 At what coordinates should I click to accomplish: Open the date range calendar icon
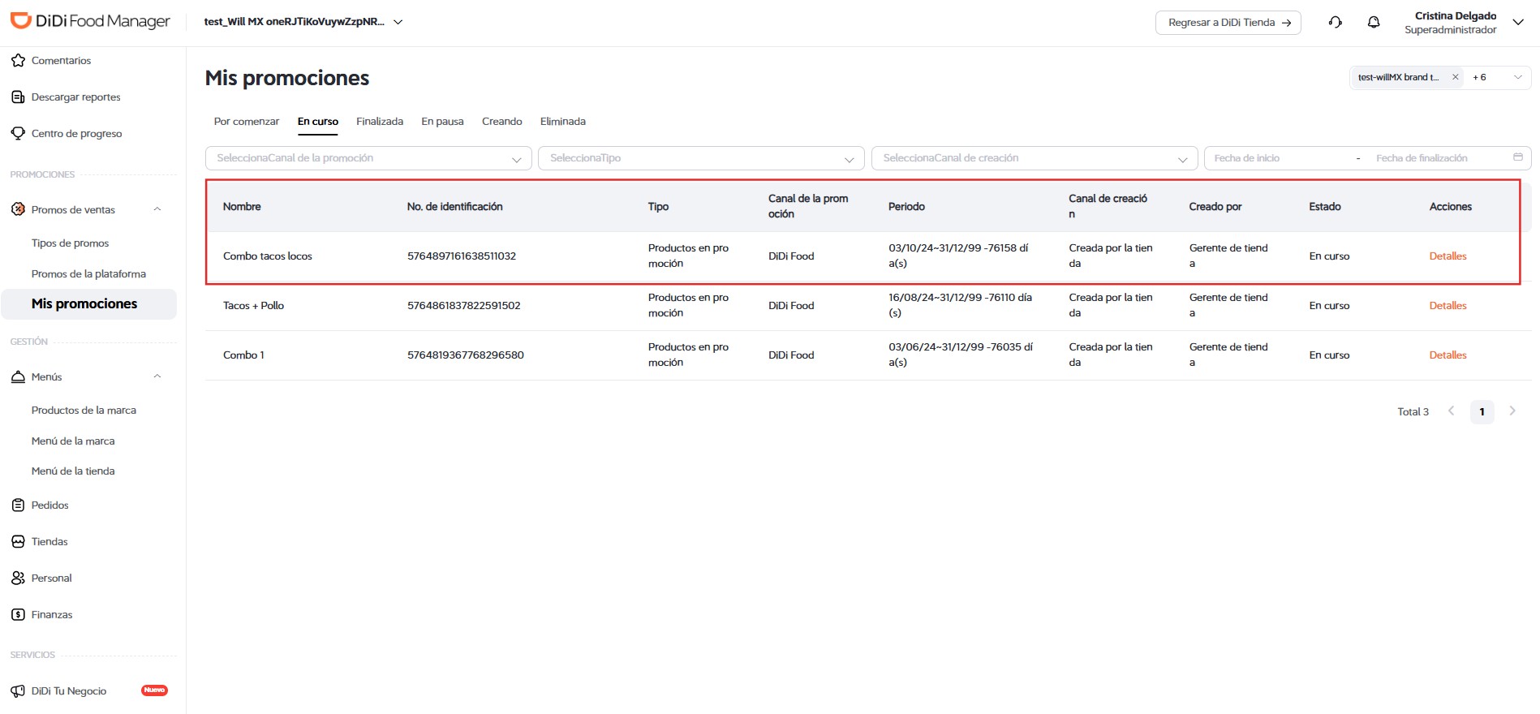pos(1517,157)
